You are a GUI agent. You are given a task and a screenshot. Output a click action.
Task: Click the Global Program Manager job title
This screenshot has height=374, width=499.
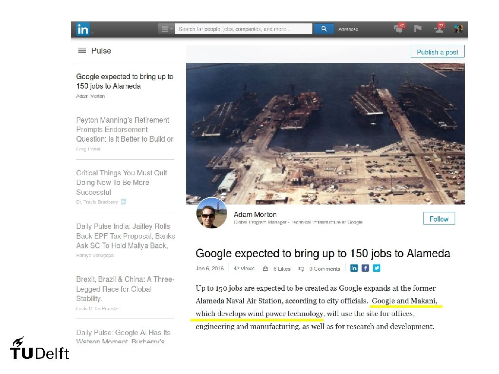pos(298,222)
